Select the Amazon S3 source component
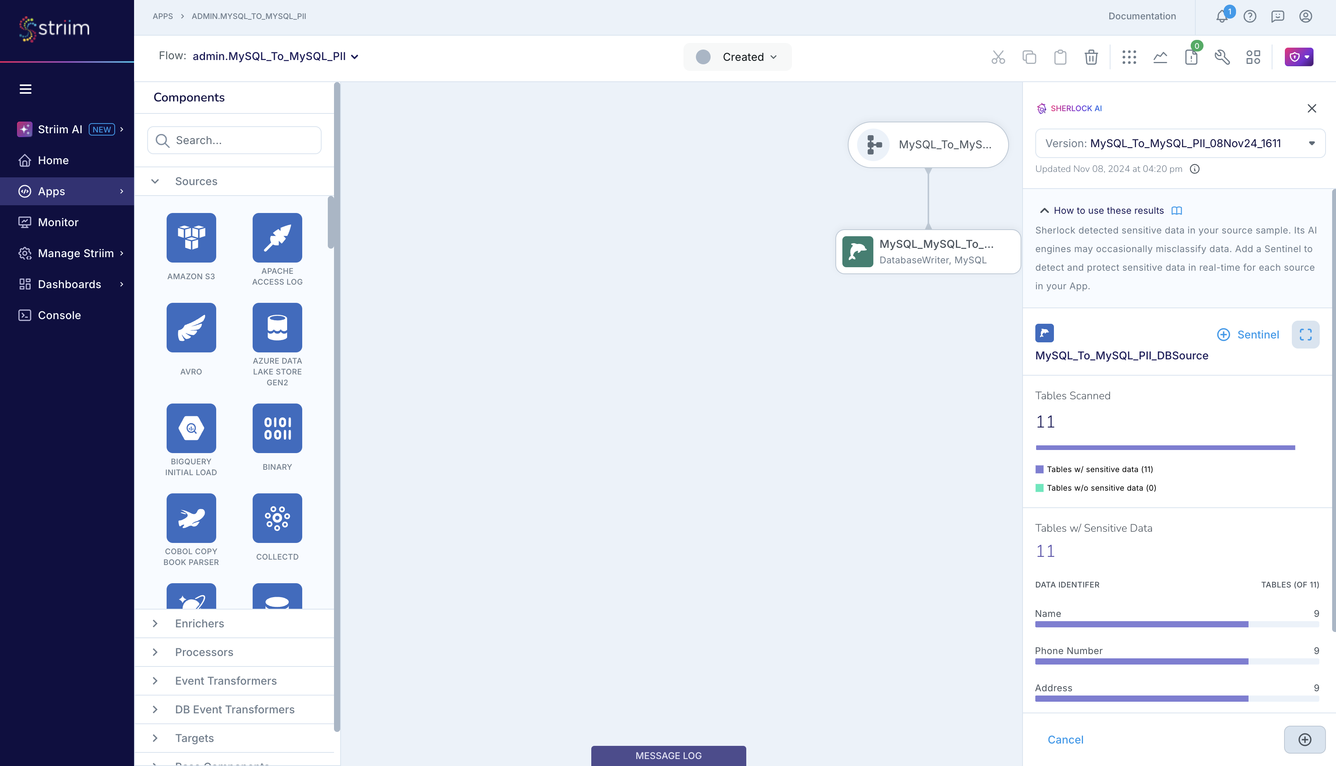The height and width of the screenshot is (766, 1336). (191, 238)
